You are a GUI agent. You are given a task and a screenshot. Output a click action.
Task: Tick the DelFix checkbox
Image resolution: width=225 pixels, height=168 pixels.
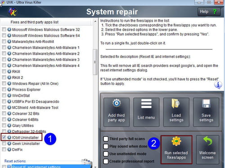(4, 149)
